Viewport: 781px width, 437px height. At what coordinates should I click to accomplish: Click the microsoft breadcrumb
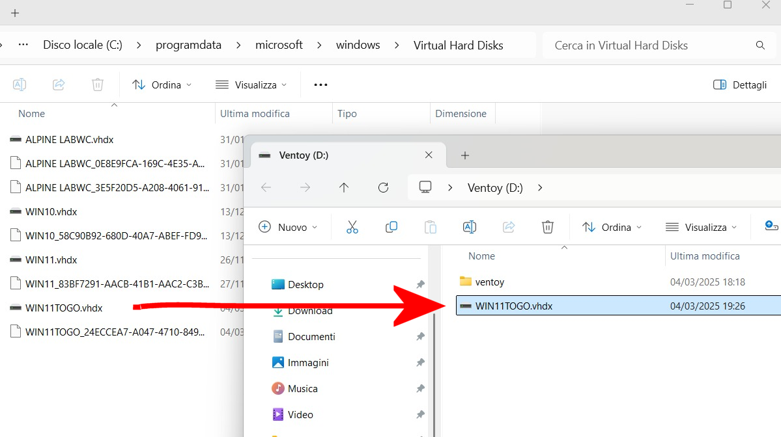point(279,45)
